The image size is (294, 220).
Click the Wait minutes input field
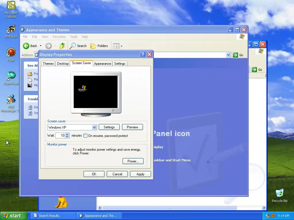[60, 135]
